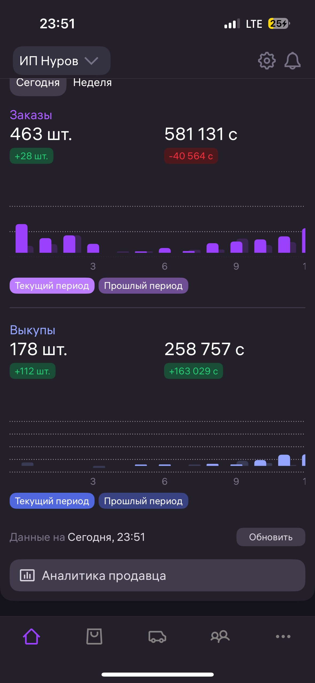The width and height of the screenshot is (315, 683).
Task: Tap the Заказы section title
Action: (31, 115)
